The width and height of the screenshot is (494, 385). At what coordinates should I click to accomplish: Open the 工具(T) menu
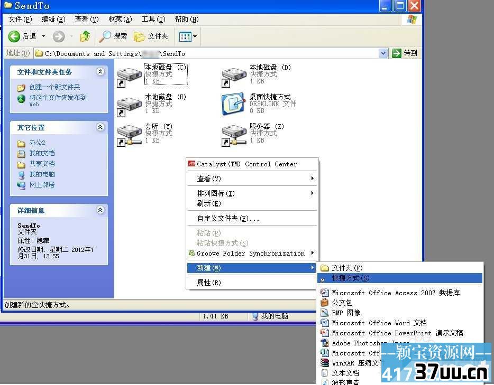pos(153,20)
